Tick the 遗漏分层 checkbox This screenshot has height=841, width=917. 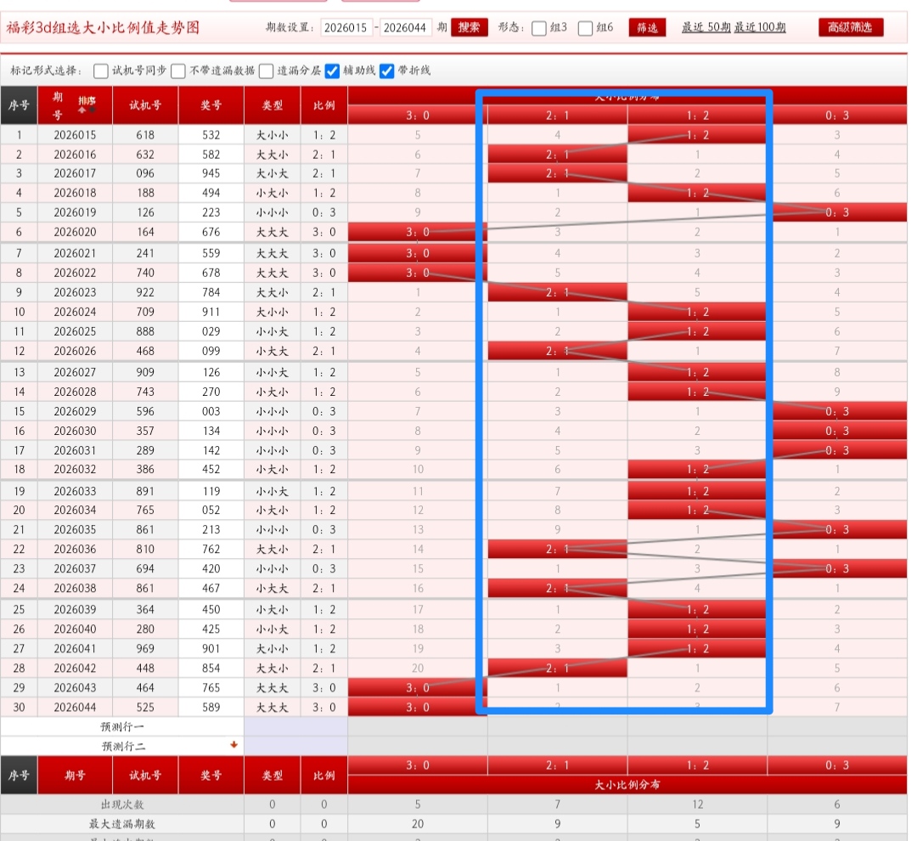[267, 71]
